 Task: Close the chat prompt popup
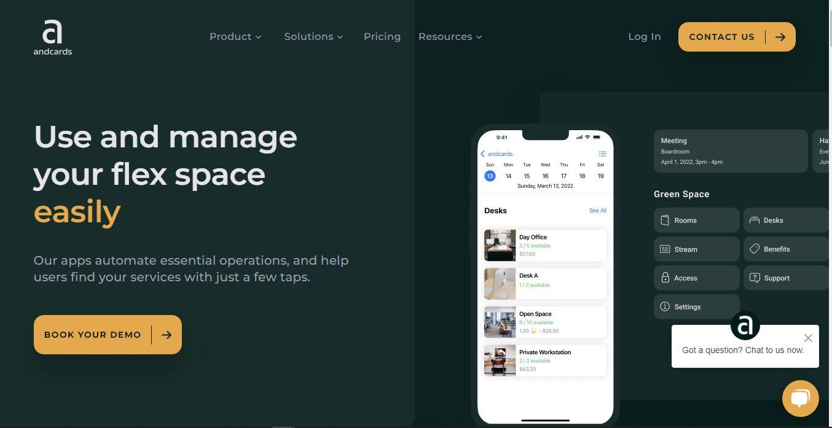[808, 338]
